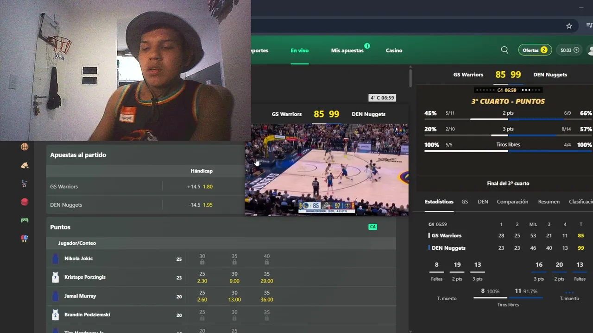Screen dimensions: 593x333
Task: Click Kristaps Porzingis jersey icon
Action: tap(56, 277)
